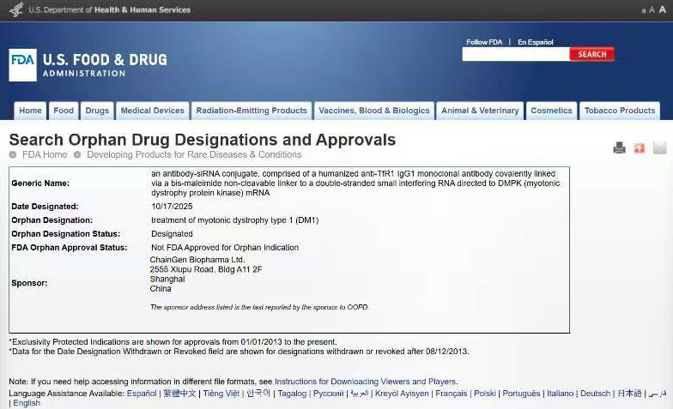
Task: Switch to the Tobacco Products tab
Action: pos(619,111)
